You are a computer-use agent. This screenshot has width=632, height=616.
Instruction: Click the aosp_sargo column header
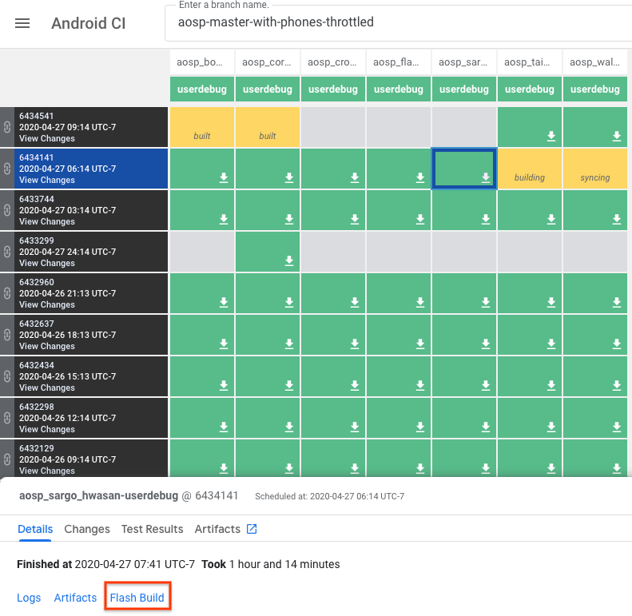coord(463,62)
